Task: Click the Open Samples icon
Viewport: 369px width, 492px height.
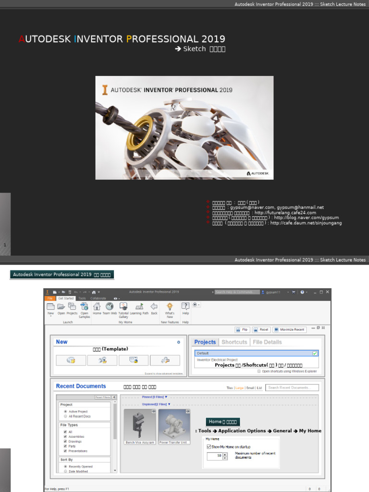Action: (x=85, y=307)
